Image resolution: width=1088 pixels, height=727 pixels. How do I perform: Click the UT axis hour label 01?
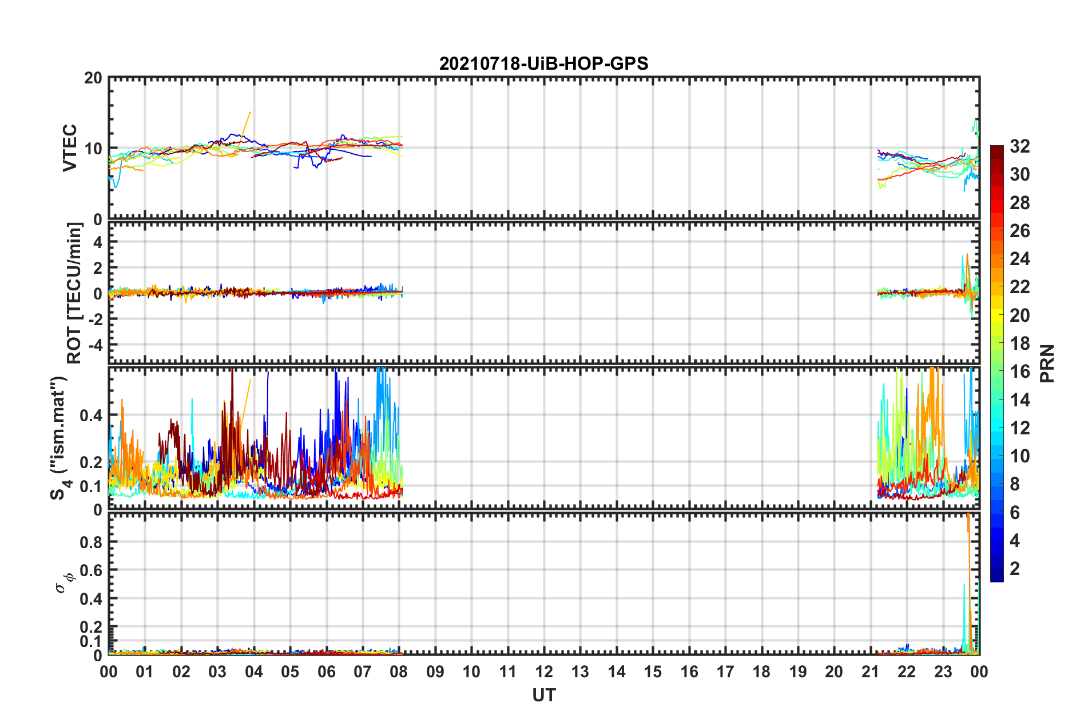pos(145,672)
